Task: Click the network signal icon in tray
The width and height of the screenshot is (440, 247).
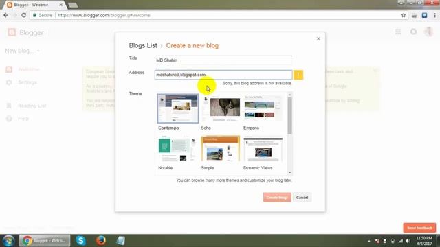Action: click(400, 241)
